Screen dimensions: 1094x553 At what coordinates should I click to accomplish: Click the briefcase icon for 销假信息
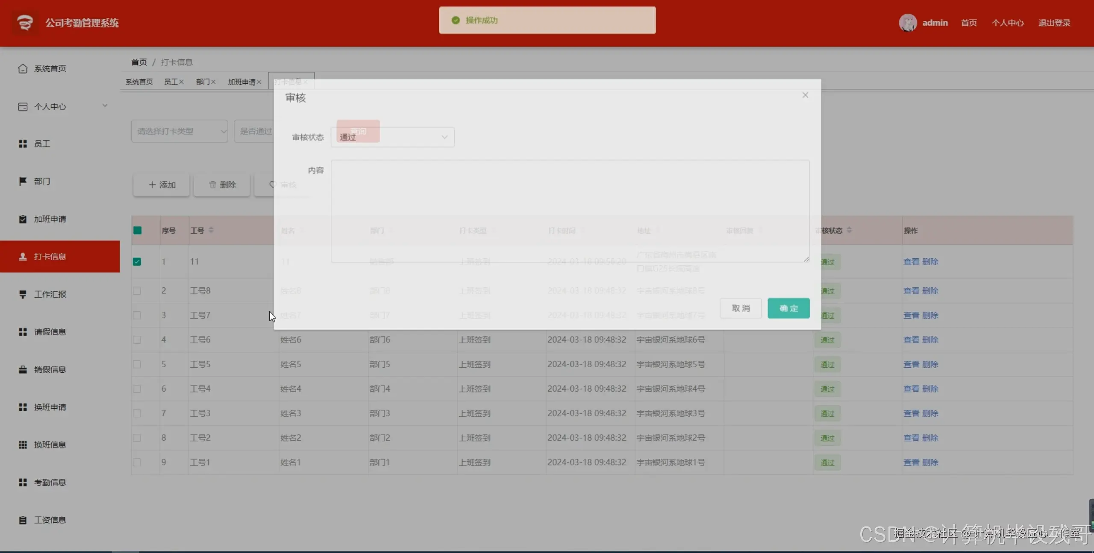[23, 369]
